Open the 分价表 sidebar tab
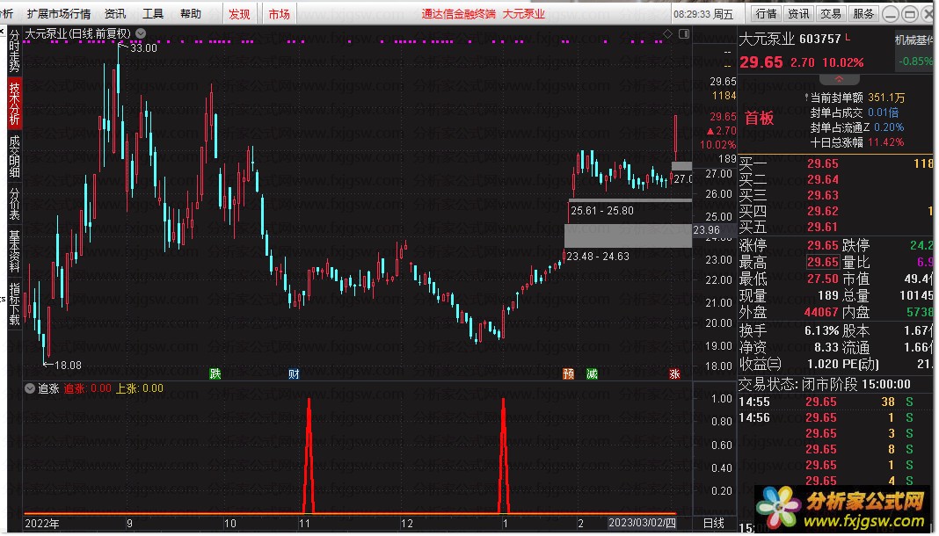 [x=14, y=203]
